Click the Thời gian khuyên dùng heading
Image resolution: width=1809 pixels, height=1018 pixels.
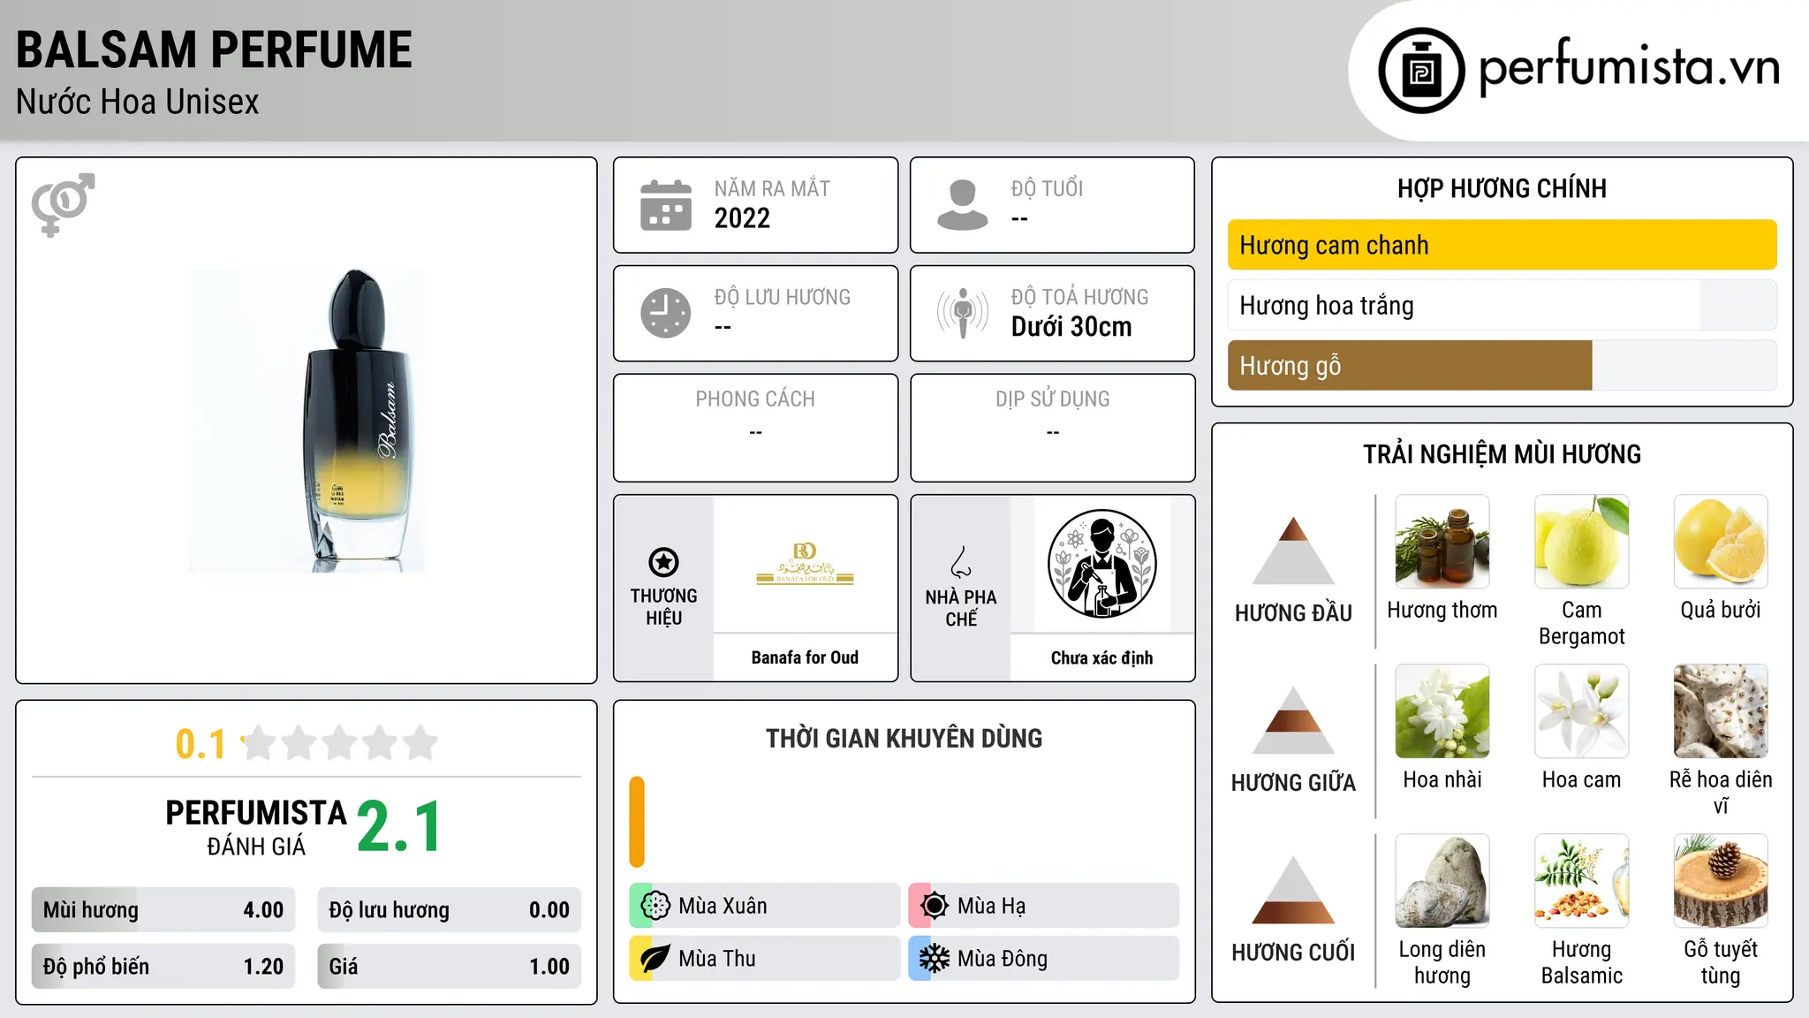904,739
